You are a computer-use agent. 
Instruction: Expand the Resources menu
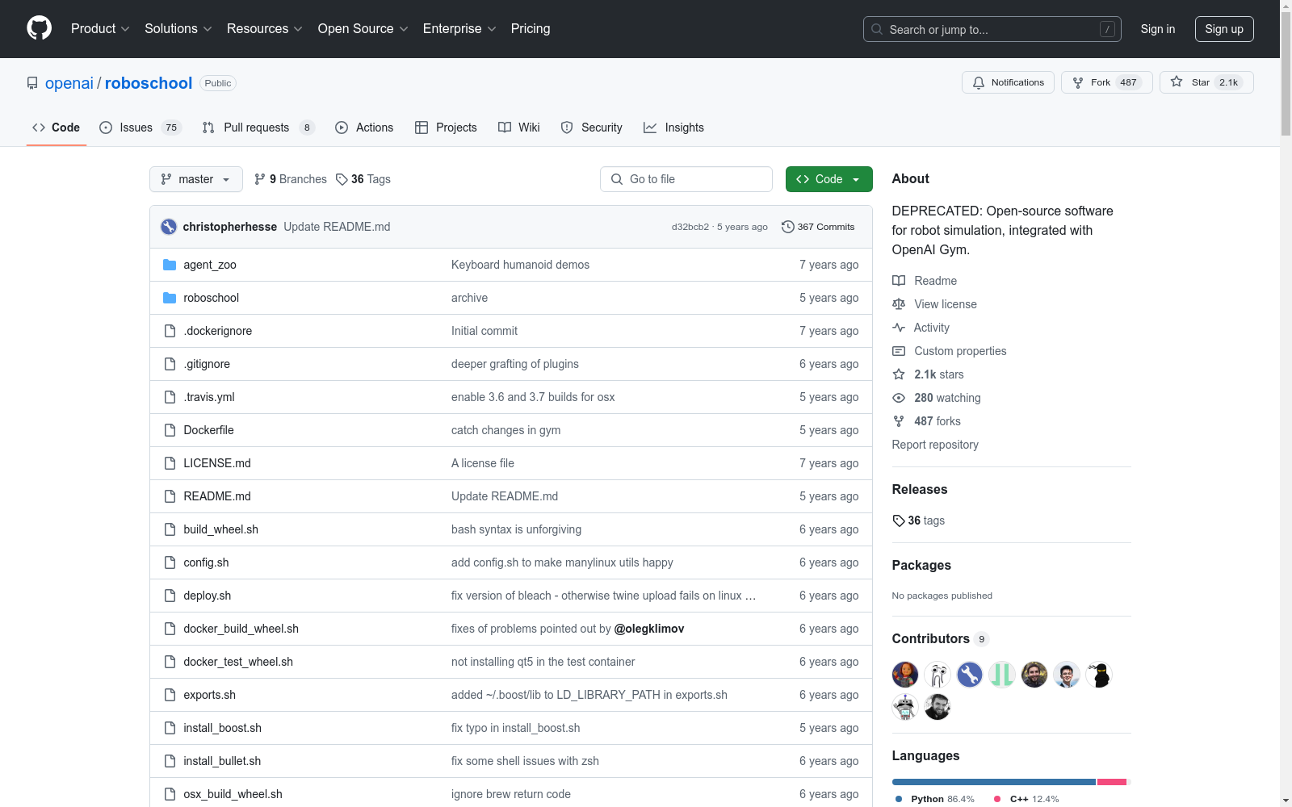pyautogui.click(x=265, y=28)
